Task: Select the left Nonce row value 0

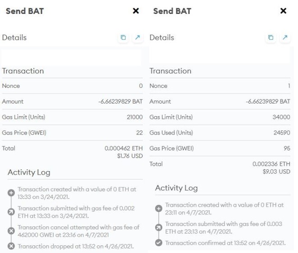Action: point(141,86)
